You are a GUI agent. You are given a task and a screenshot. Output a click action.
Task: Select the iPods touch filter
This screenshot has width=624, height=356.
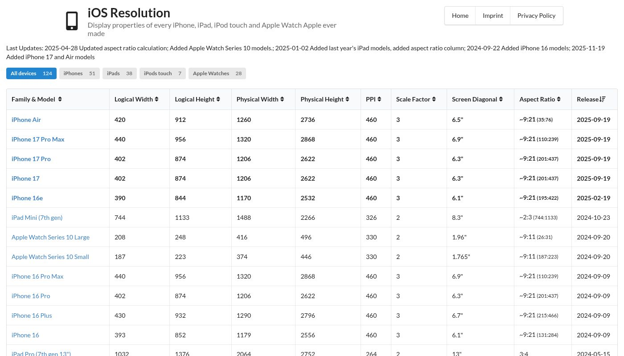(162, 73)
